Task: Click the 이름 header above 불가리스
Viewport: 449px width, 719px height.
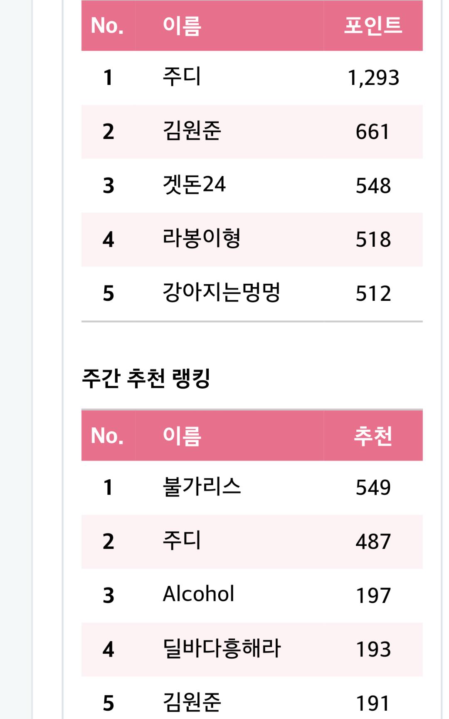Action: [x=182, y=436]
